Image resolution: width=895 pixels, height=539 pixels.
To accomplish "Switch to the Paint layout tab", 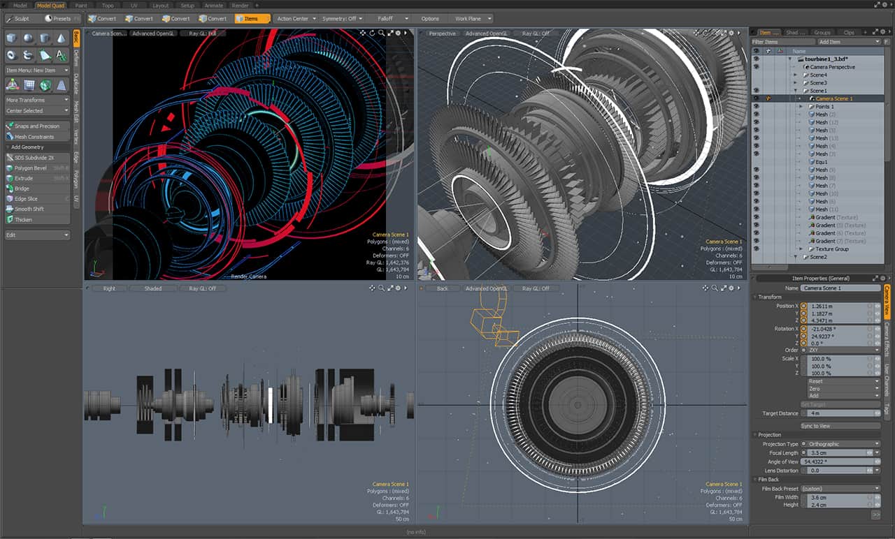I will coord(81,6).
